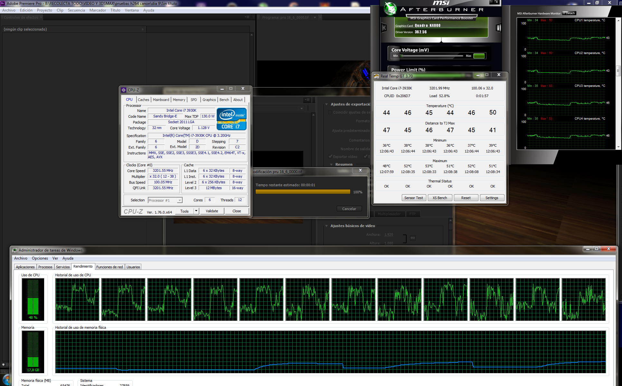Open the CPU-Z Tools dropdown arrow

point(196,211)
